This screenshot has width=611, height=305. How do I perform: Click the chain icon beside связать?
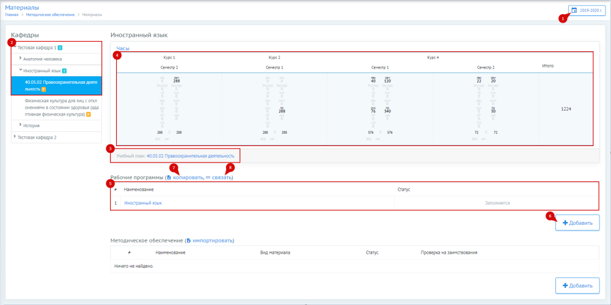point(208,177)
